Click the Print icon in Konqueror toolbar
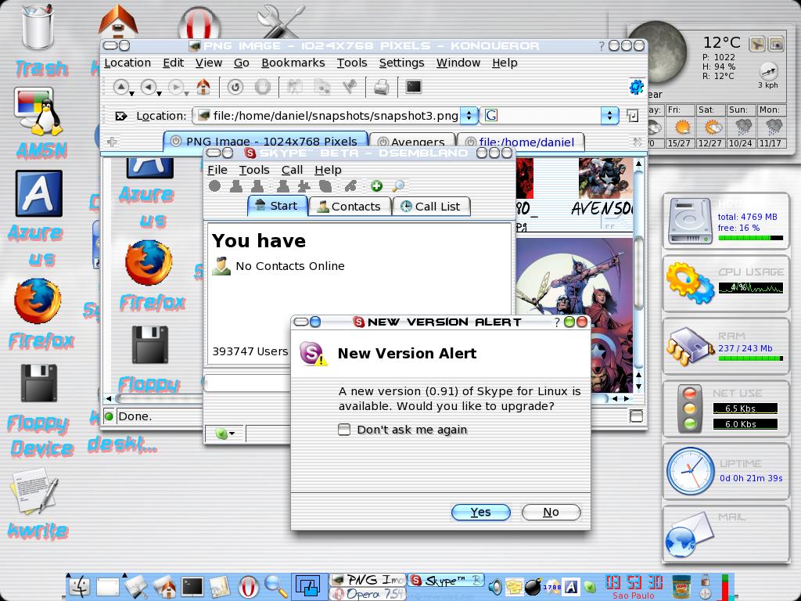The image size is (801, 601). tap(382, 88)
